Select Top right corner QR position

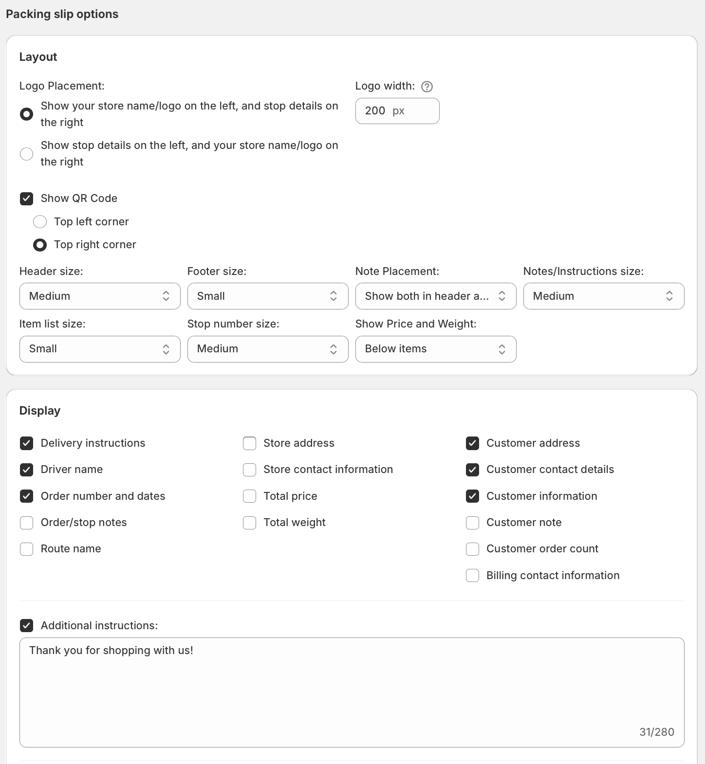coord(40,245)
